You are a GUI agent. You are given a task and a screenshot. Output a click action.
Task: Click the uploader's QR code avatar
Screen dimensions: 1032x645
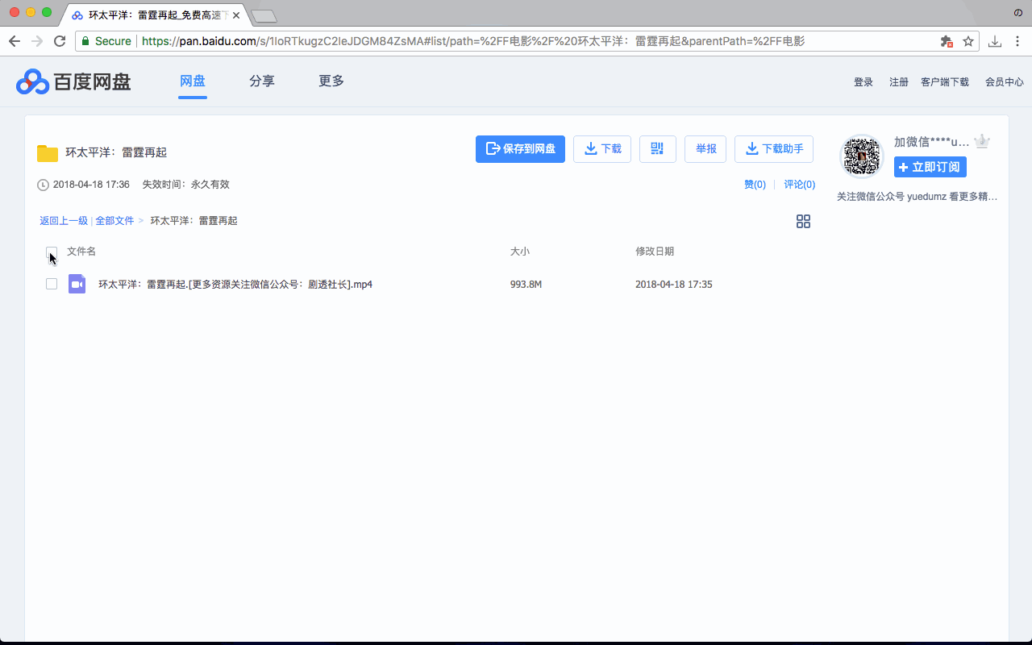click(861, 156)
